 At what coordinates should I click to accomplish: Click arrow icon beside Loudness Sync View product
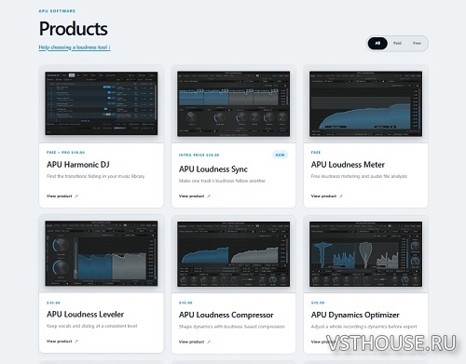coord(209,196)
